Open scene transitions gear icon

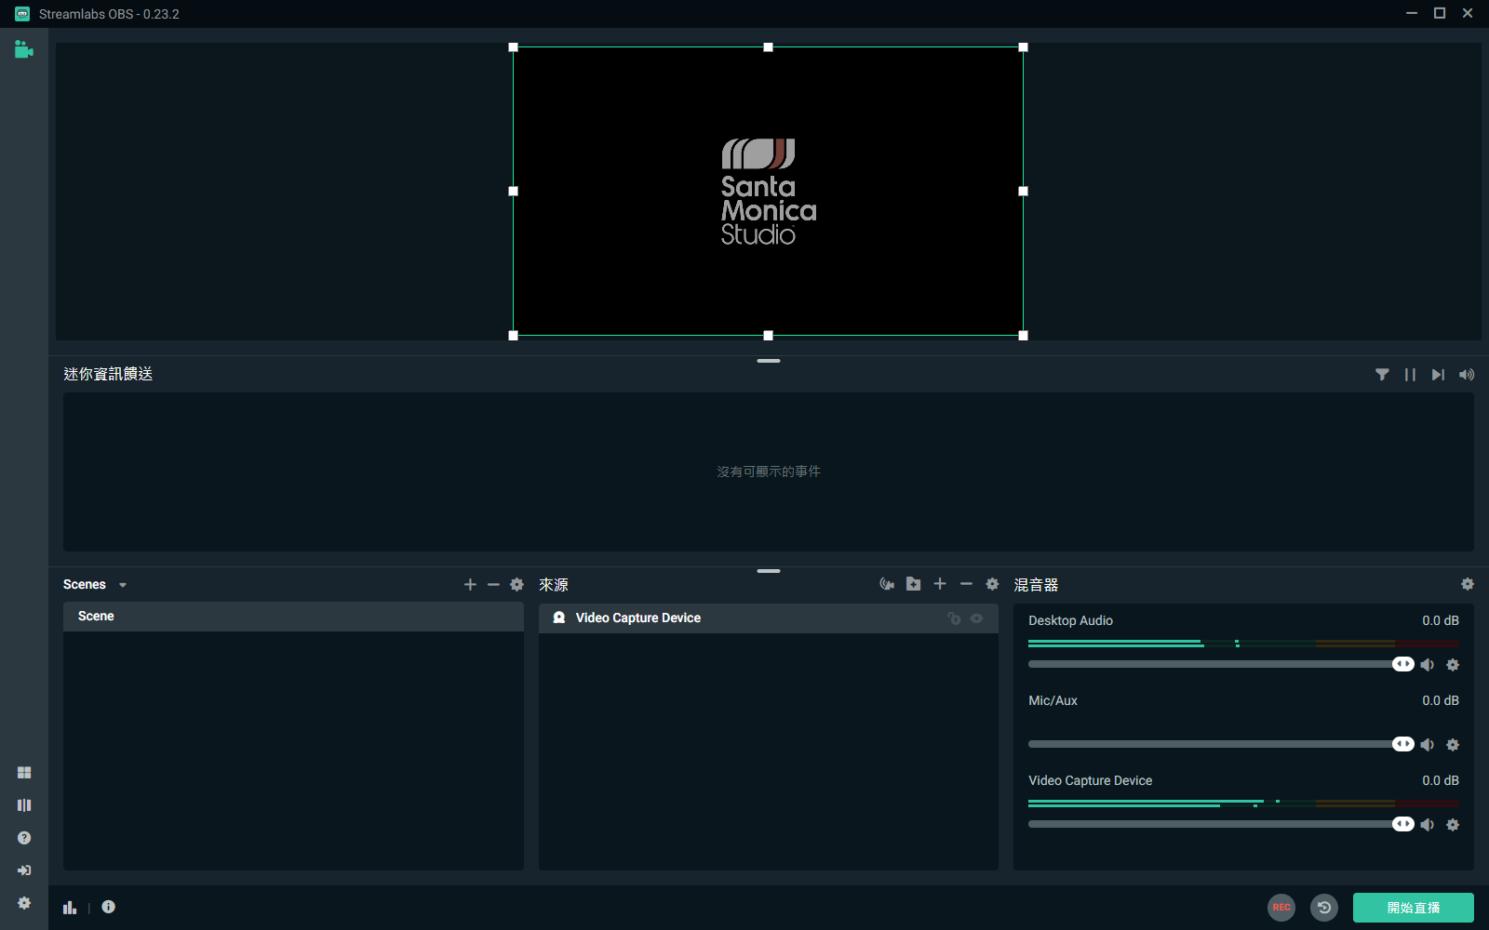(x=517, y=584)
